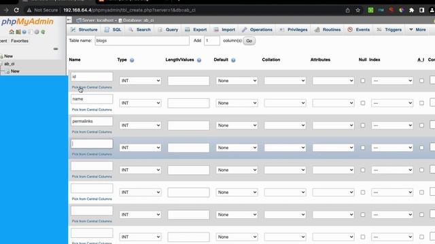Open browser extensions puzzle icon
The image size is (435, 244).
pyautogui.click(x=411, y=10)
